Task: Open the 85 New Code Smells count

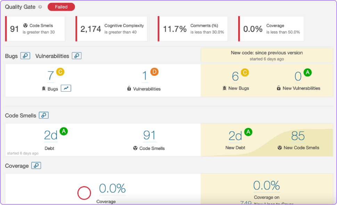Action: pos(298,136)
